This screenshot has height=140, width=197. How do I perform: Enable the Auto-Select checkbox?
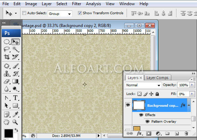point(24,13)
